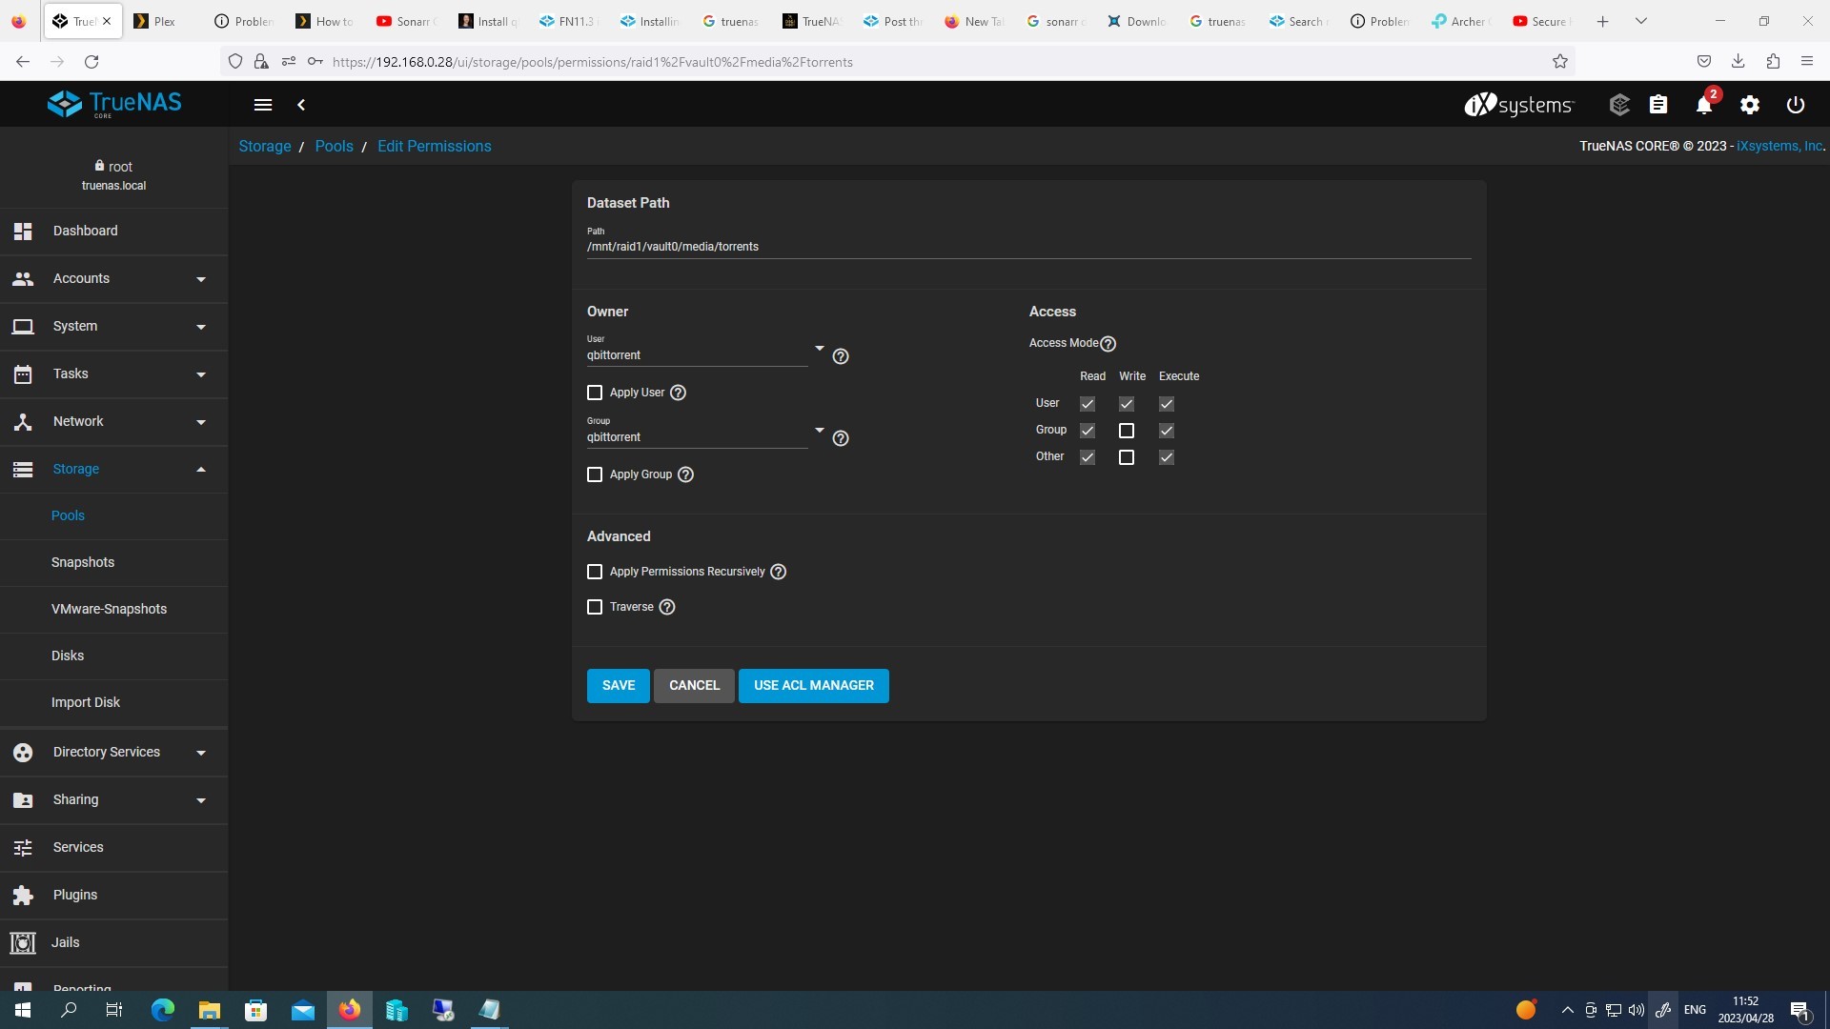Tick the Apply Group checkbox
This screenshot has height=1029, width=1830.
click(595, 474)
